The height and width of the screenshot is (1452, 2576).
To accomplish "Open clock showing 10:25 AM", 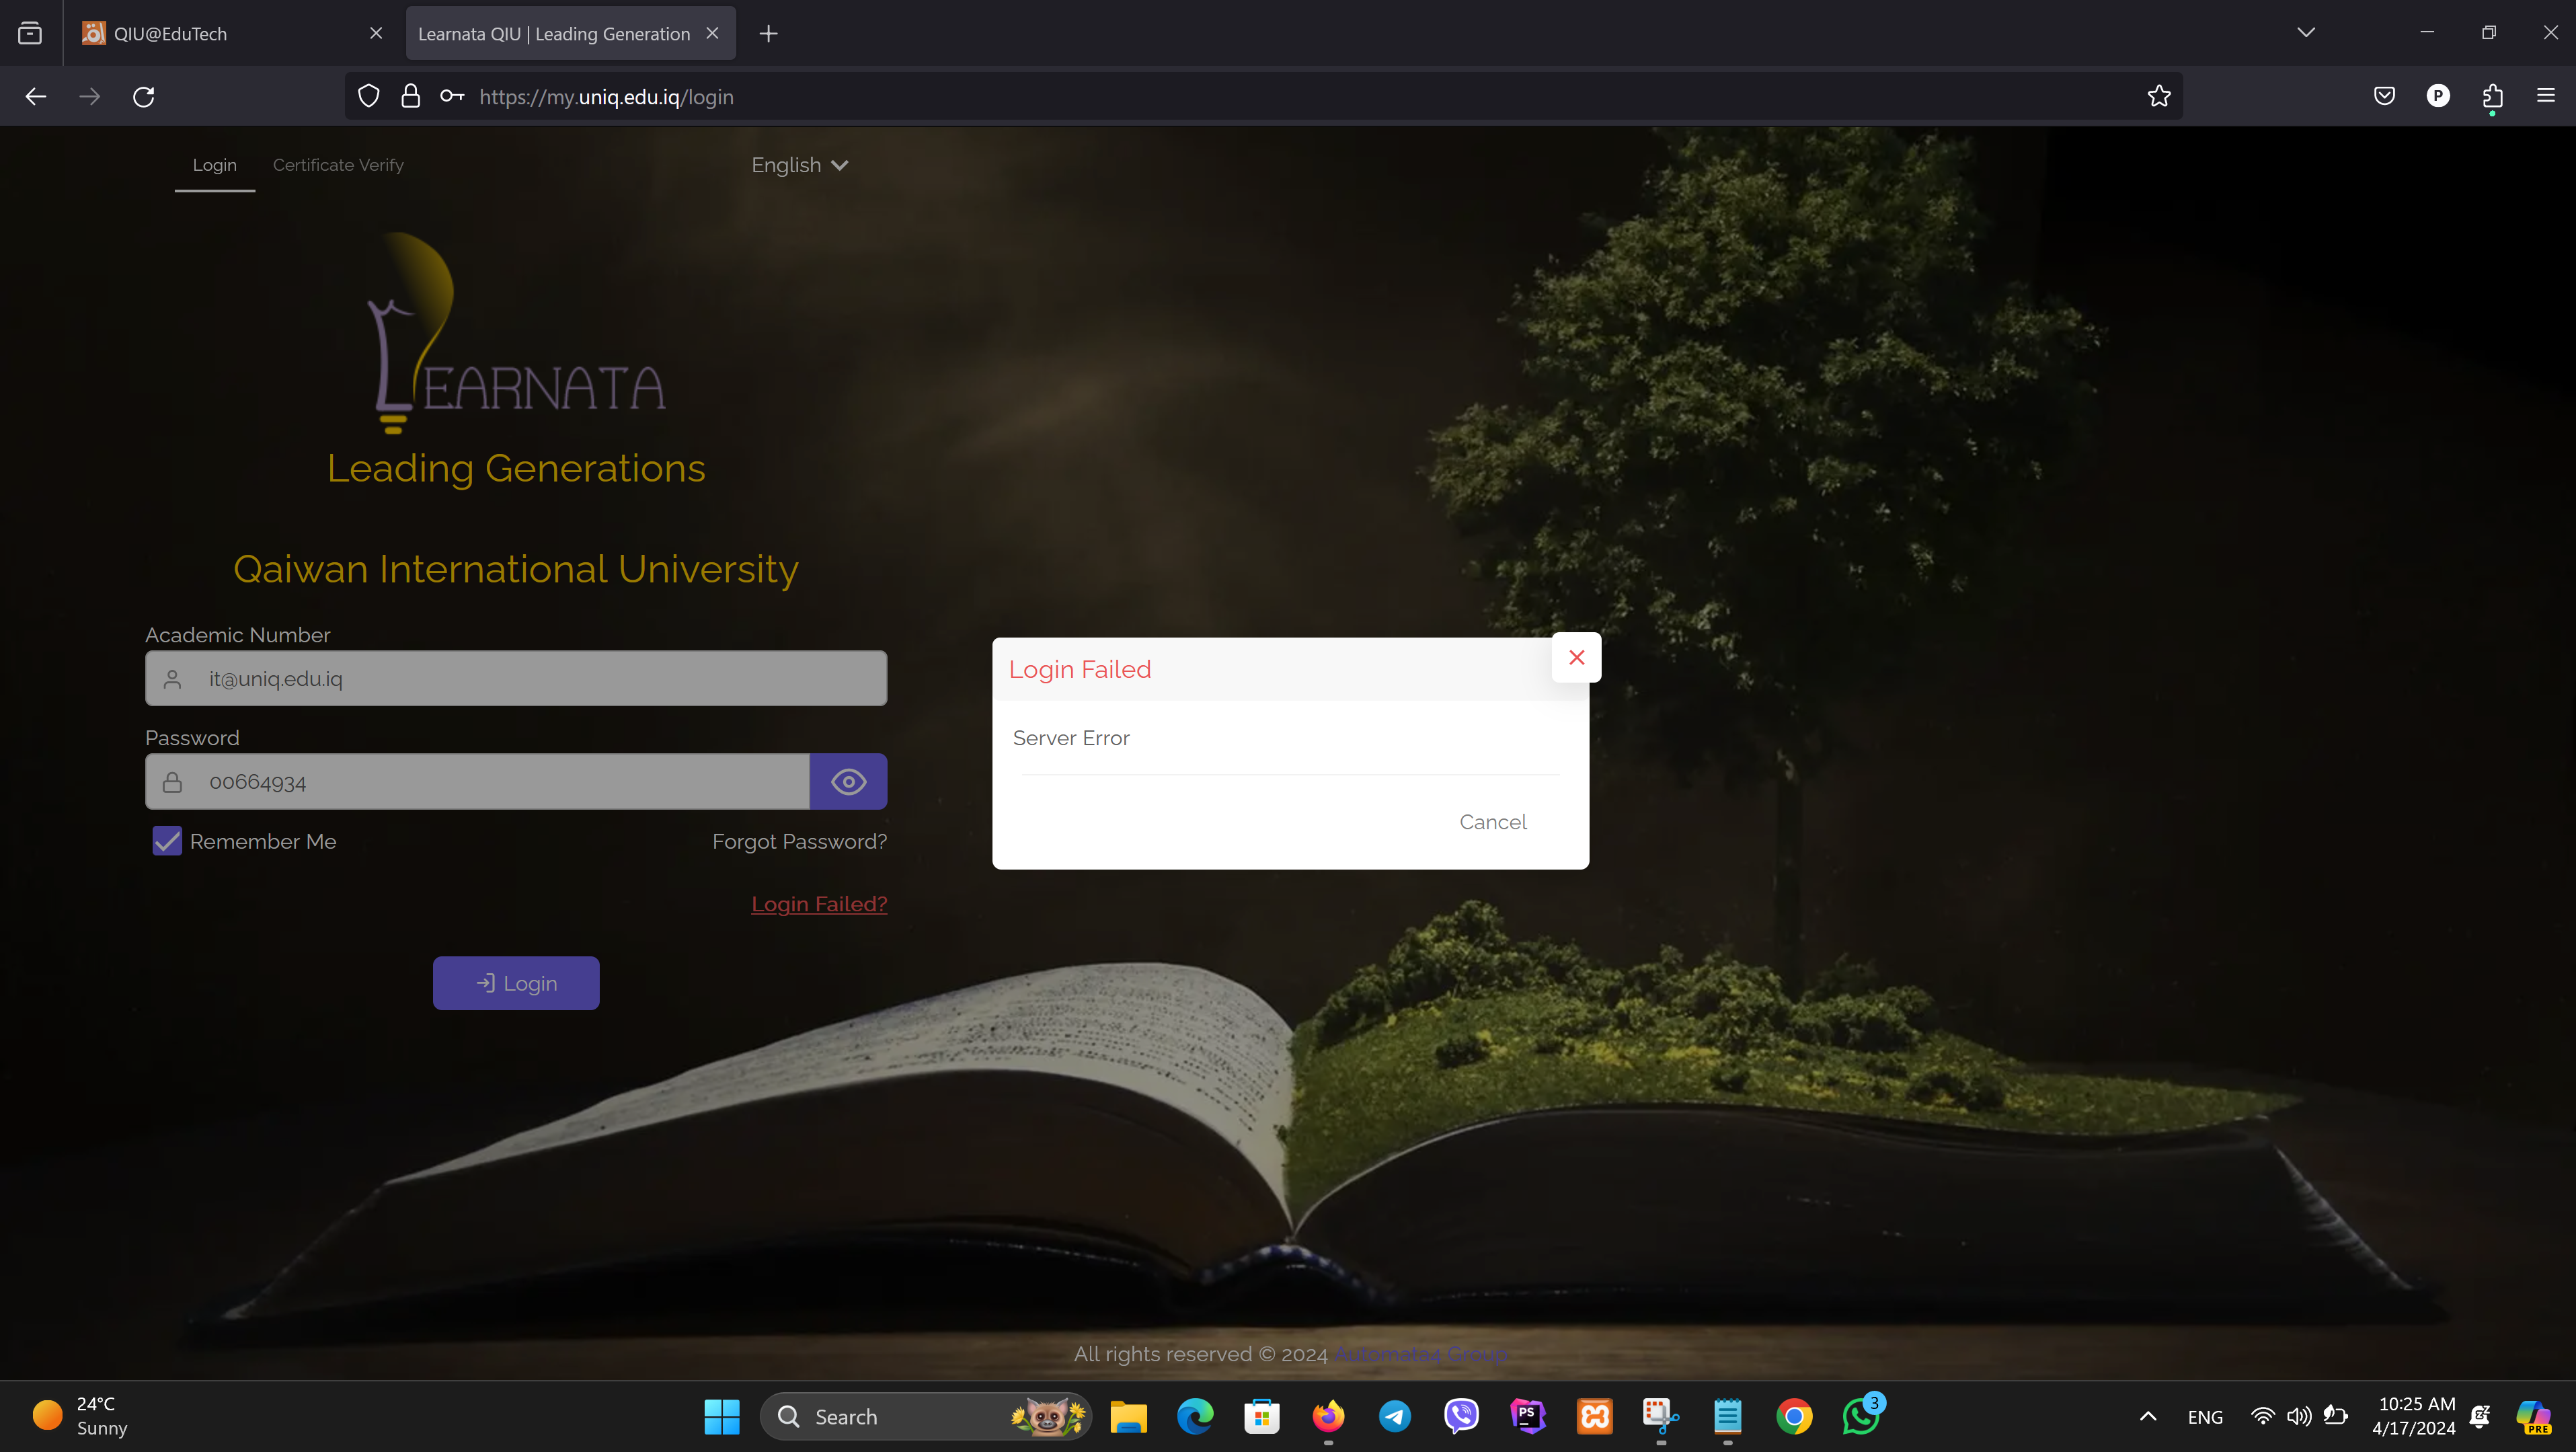I will point(2415,1416).
